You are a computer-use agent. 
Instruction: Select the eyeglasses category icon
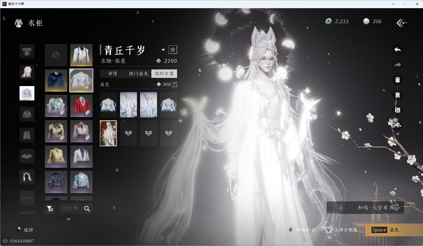27,198
